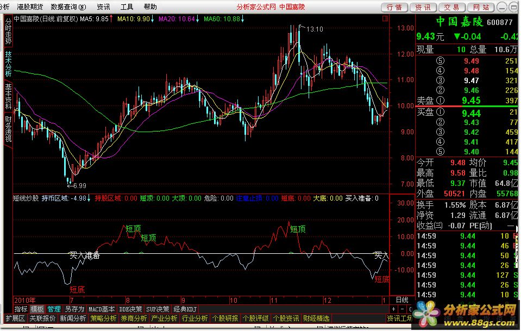Click the sell level ⑤ price 9.49
521x331 pixels.
point(472,61)
